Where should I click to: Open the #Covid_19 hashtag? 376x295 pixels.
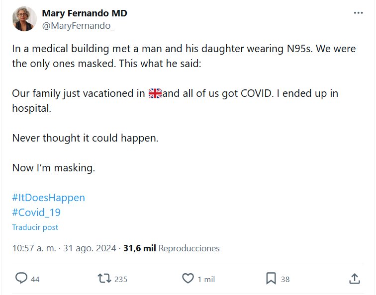point(36,213)
